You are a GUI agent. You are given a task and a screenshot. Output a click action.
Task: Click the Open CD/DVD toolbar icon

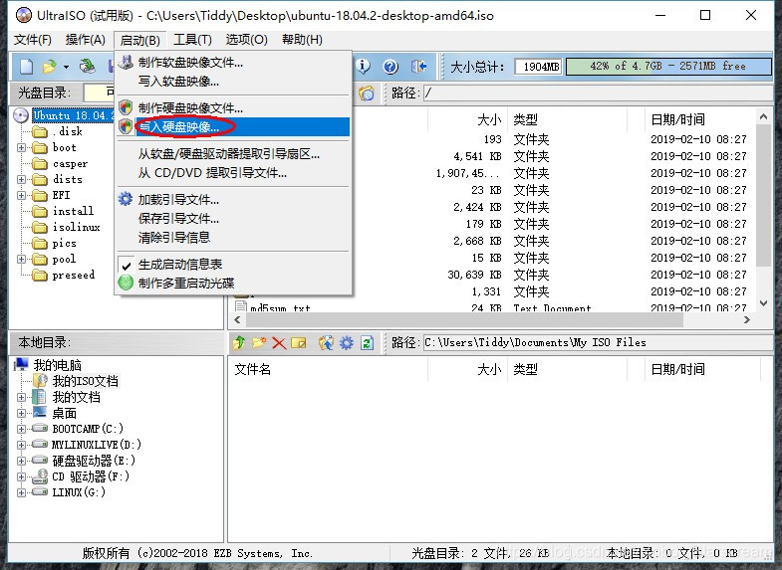click(88, 67)
